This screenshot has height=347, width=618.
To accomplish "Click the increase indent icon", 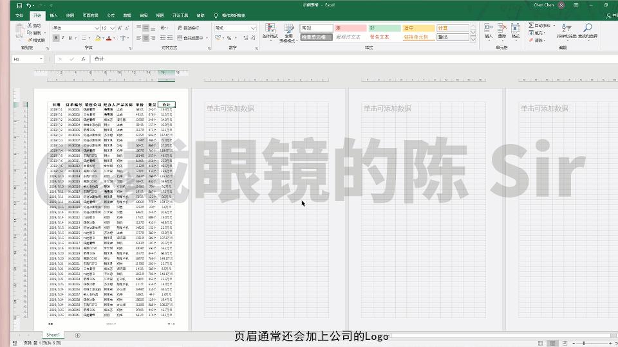I will click(170, 38).
